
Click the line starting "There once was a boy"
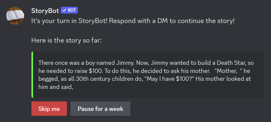point(146,63)
